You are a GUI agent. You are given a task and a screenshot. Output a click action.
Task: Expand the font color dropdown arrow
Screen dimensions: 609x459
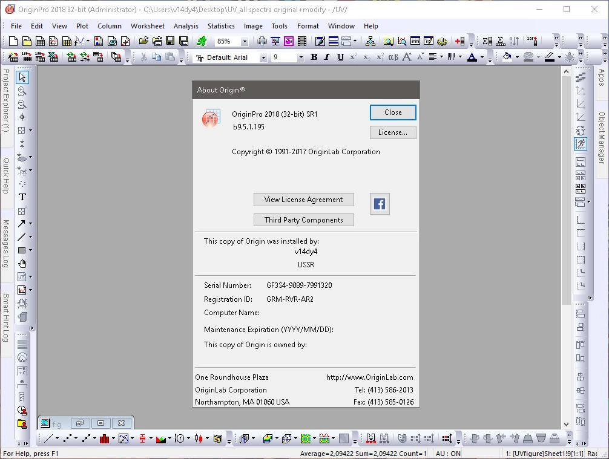pyautogui.click(x=482, y=57)
